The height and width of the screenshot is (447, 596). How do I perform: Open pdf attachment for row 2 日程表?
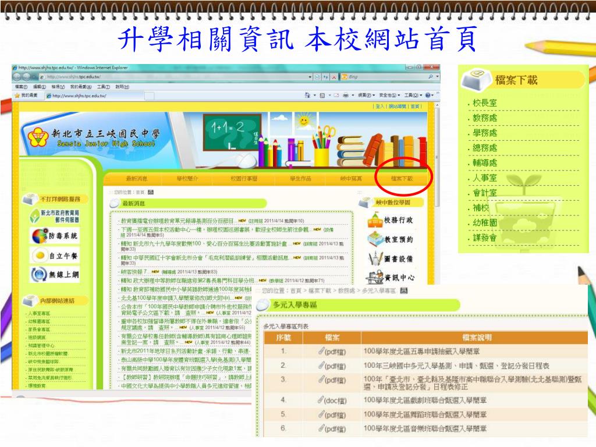pyautogui.click(x=332, y=366)
